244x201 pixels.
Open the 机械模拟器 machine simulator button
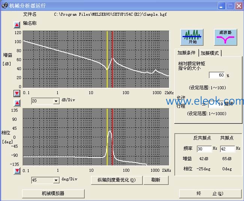(x=53, y=193)
